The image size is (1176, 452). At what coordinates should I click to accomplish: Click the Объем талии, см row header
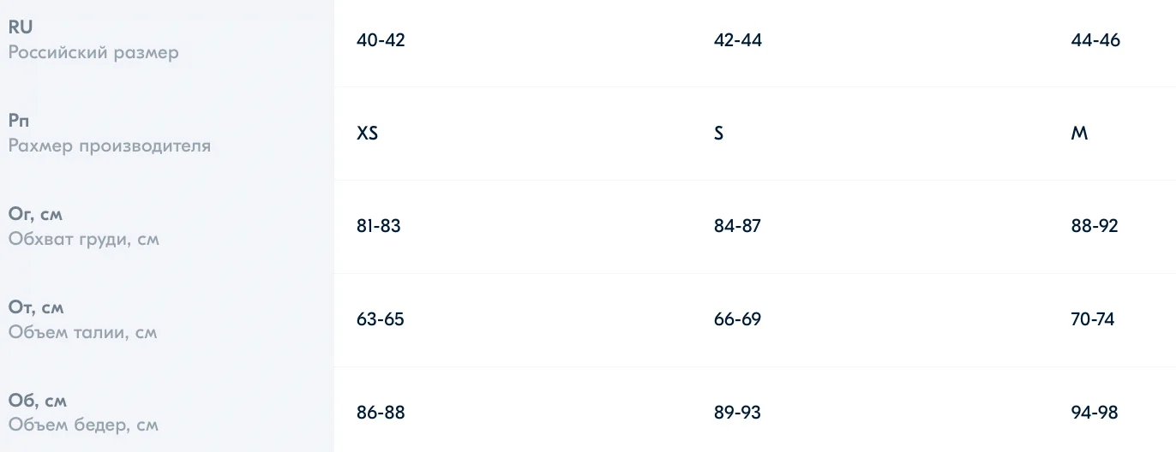[167, 320]
